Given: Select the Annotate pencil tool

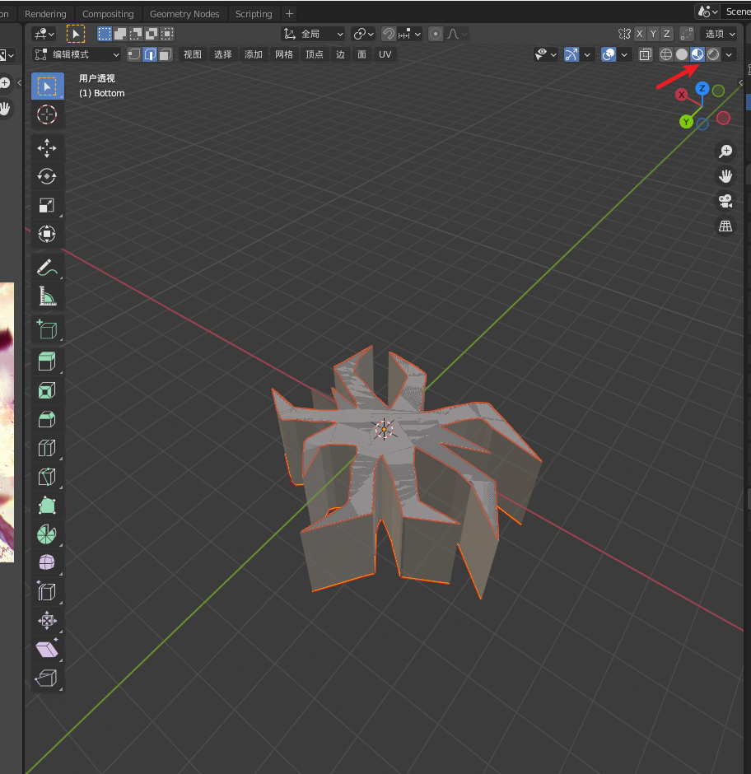Looking at the screenshot, I should click(48, 268).
